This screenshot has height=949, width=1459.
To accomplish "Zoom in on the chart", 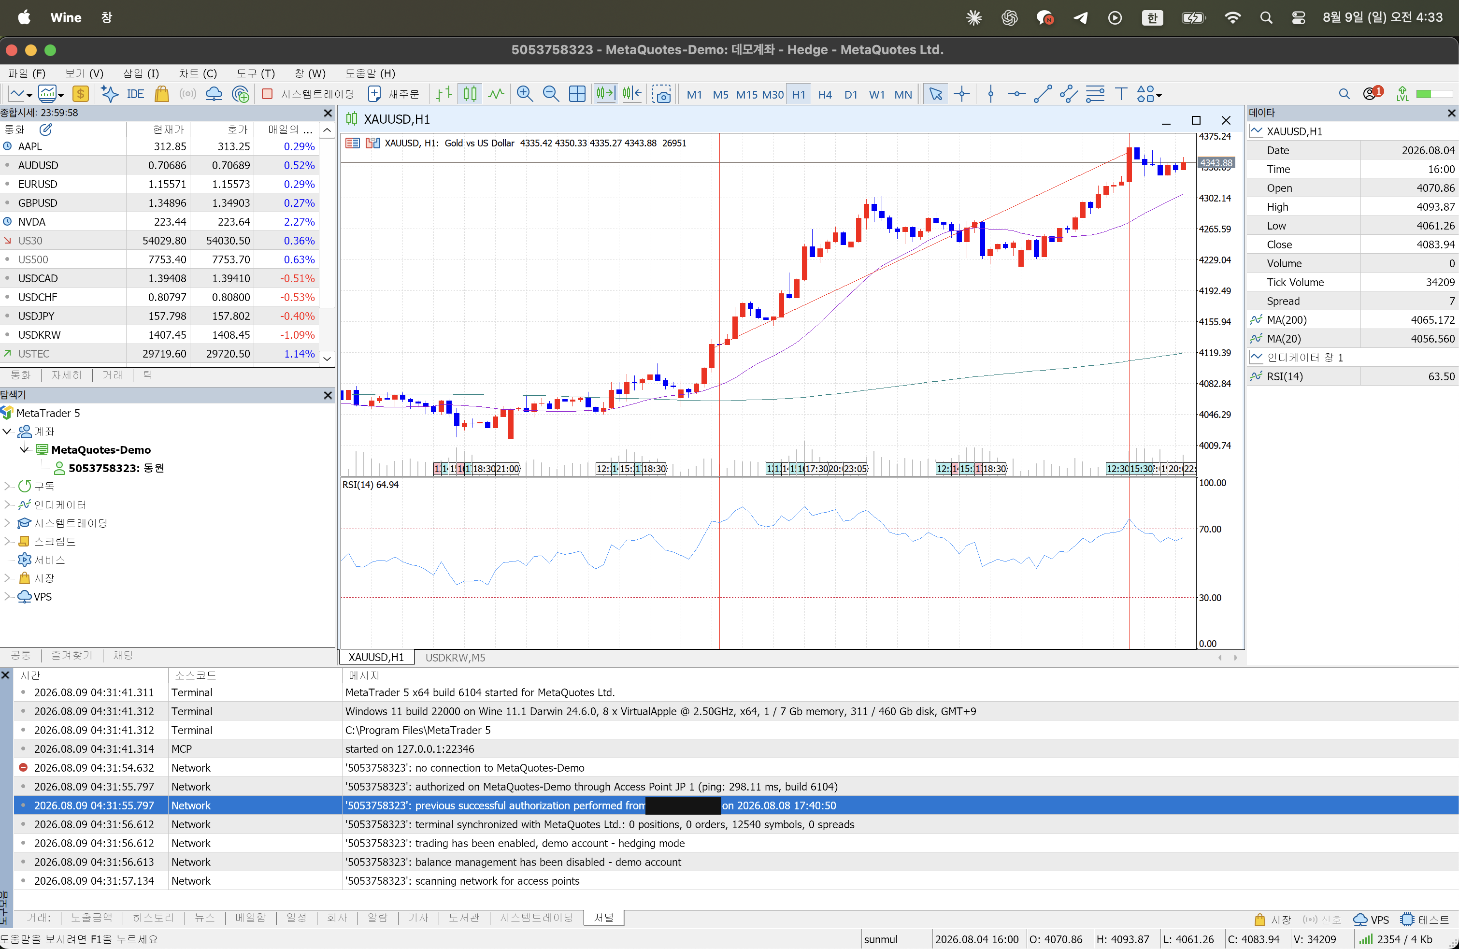I will pos(524,94).
